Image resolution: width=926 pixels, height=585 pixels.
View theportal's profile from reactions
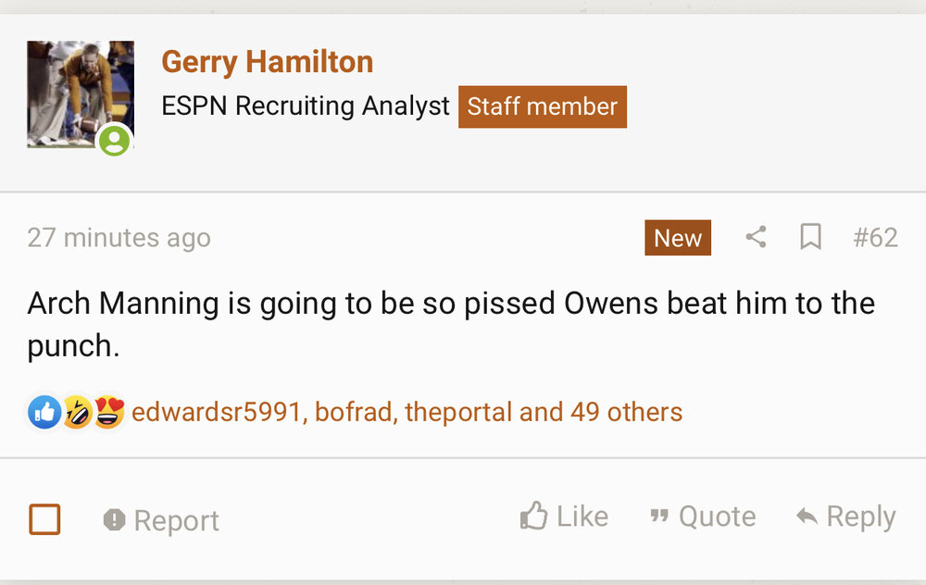tap(457, 412)
